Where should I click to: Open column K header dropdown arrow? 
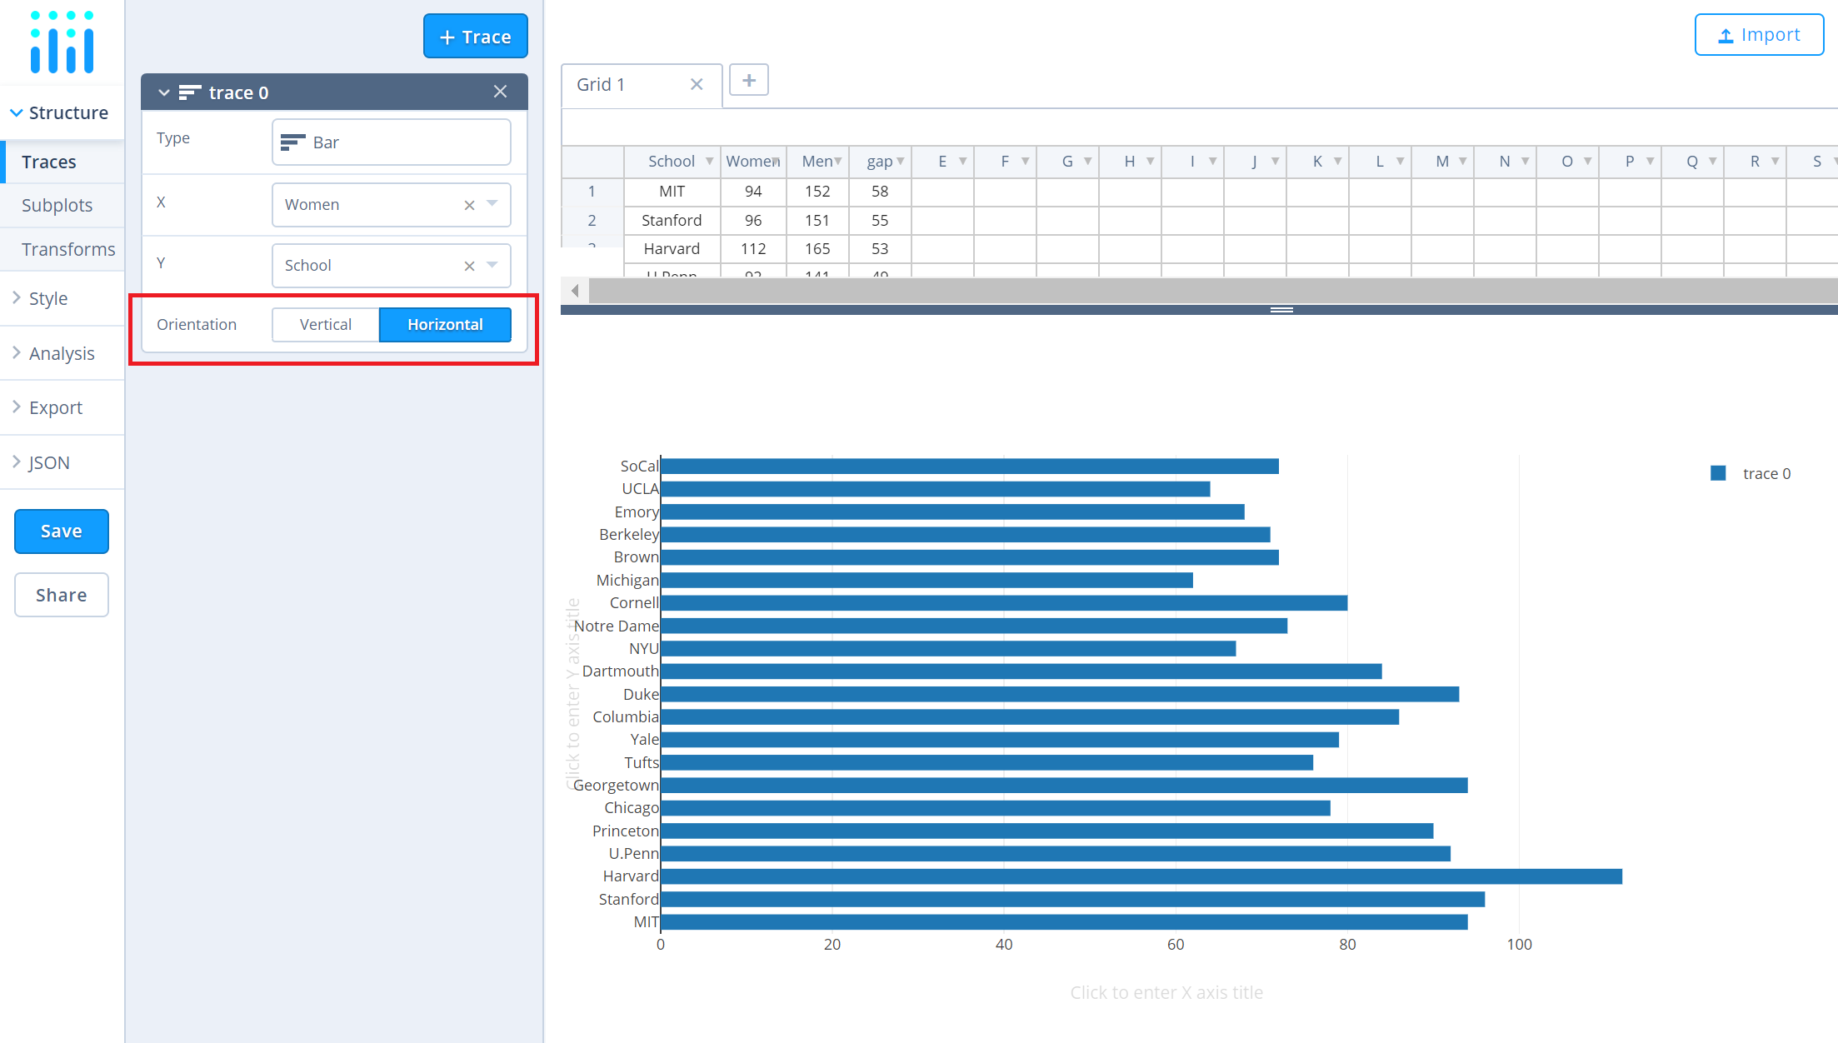[x=1337, y=161]
